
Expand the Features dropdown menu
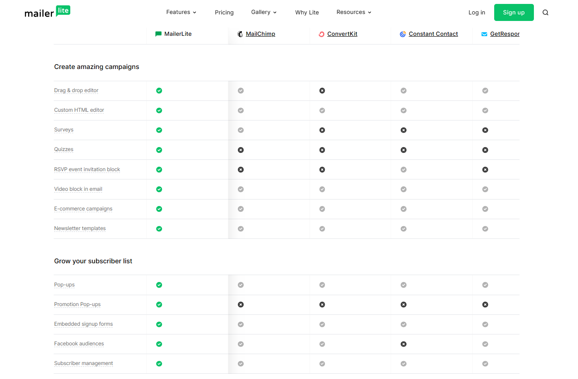181,12
